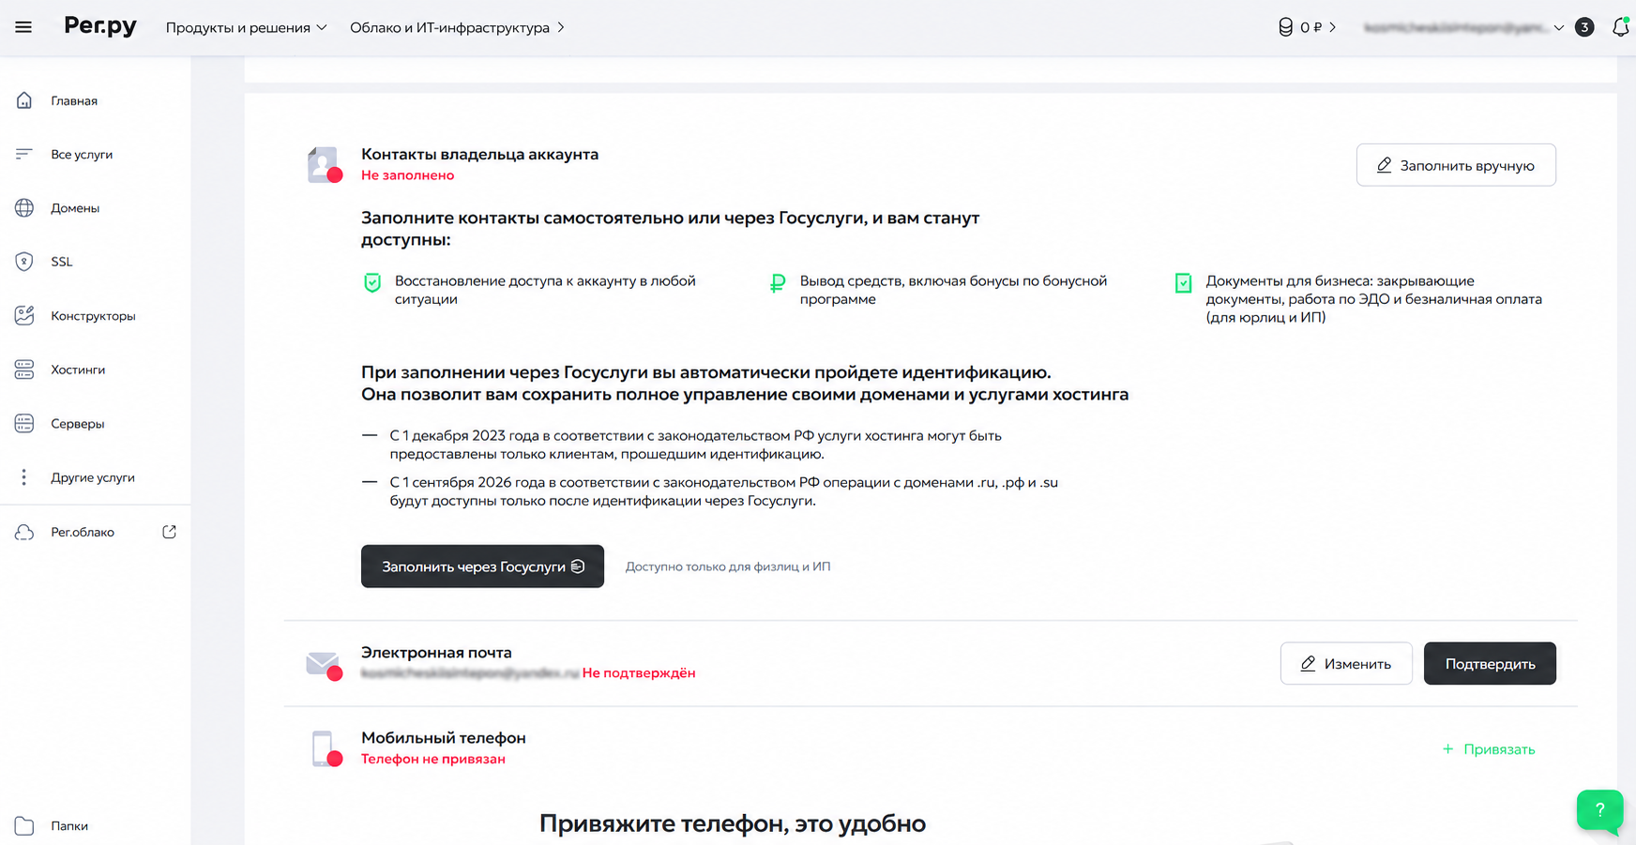Click Заполнить вручную button
Image resolution: width=1636 pixels, height=845 pixels.
click(x=1456, y=165)
